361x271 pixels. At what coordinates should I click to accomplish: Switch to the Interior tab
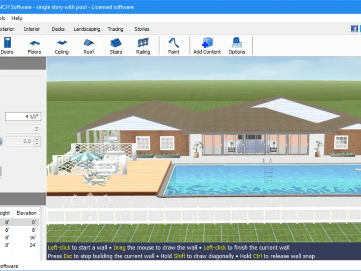tap(32, 29)
